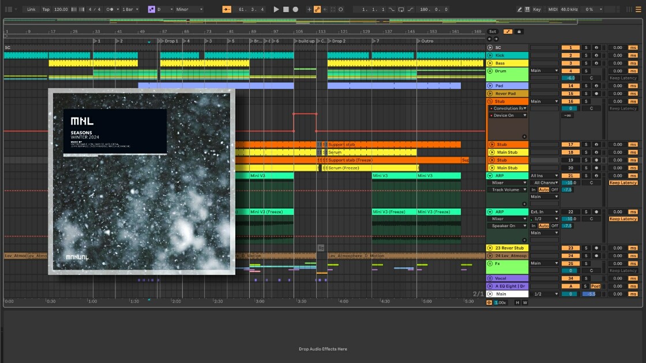Image resolution: width=646 pixels, height=363 pixels.
Task: Jump to the Next Locator arrow
Action: click(x=496, y=39)
